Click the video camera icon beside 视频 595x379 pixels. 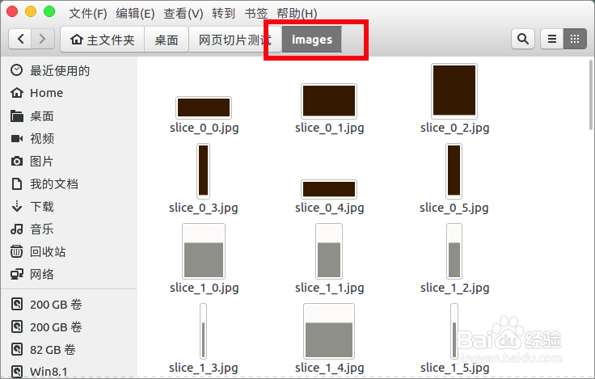pyautogui.click(x=16, y=138)
